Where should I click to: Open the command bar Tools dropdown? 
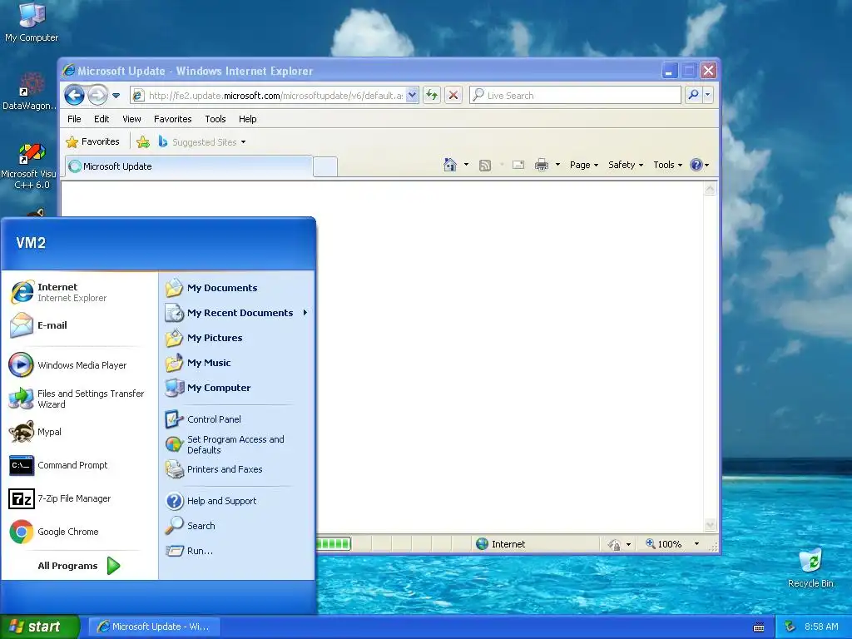click(x=668, y=165)
